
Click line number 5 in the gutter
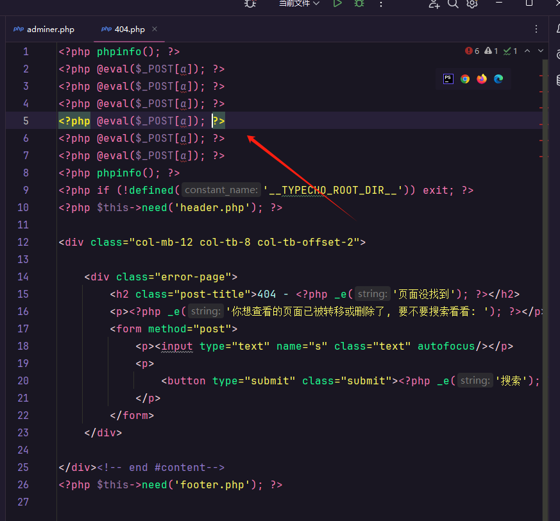coord(26,121)
